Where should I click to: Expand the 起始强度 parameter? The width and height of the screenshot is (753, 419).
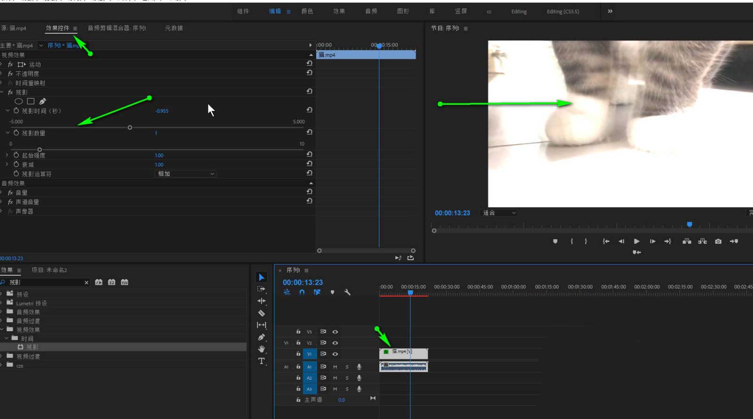7,155
